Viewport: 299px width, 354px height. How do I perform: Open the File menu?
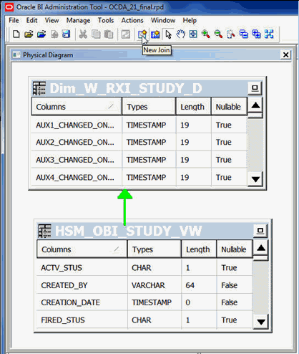[14, 21]
